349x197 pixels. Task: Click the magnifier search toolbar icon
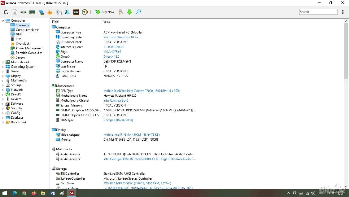click(138, 12)
